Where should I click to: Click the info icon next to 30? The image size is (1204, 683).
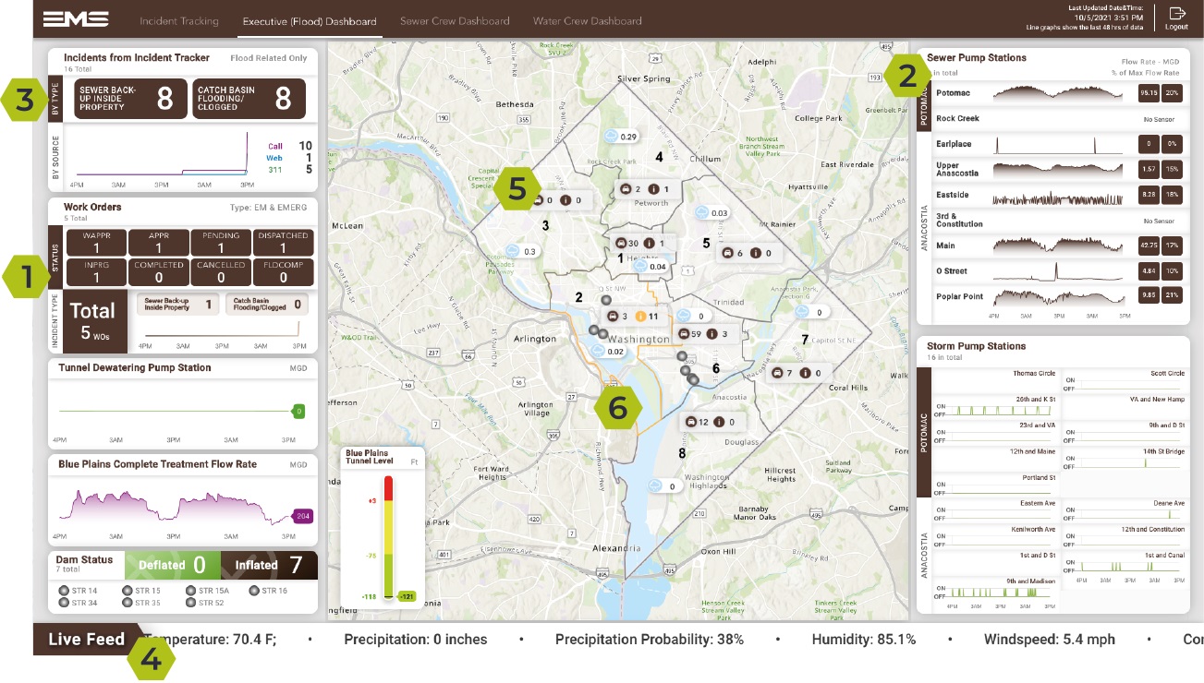pos(649,244)
